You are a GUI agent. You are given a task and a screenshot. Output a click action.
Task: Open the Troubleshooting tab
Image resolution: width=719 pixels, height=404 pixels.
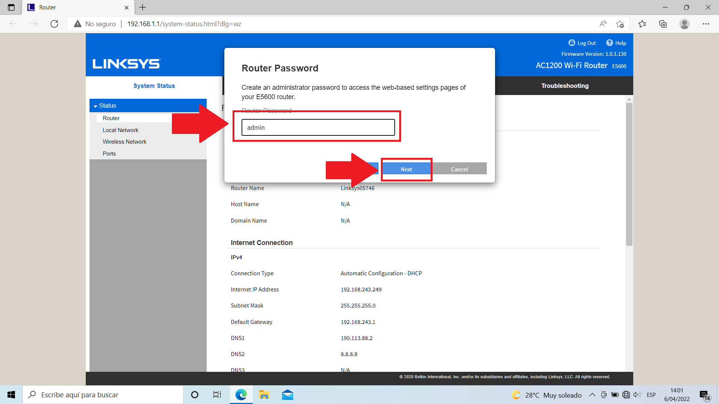coord(564,86)
